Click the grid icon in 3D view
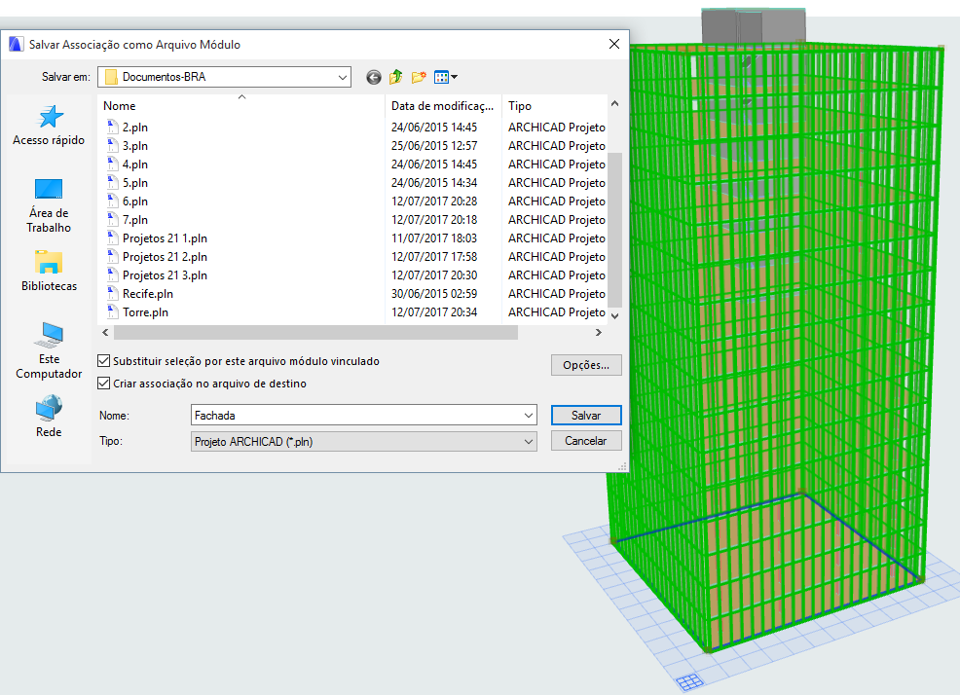The width and height of the screenshot is (960, 695). click(x=689, y=681)
